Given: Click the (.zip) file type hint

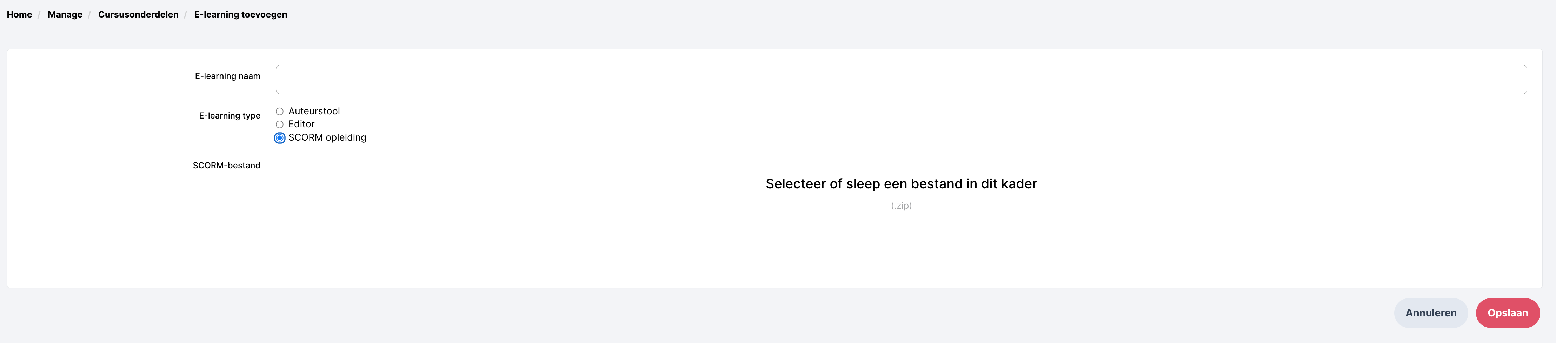Looking at the screenshot, I should [901, 206].
